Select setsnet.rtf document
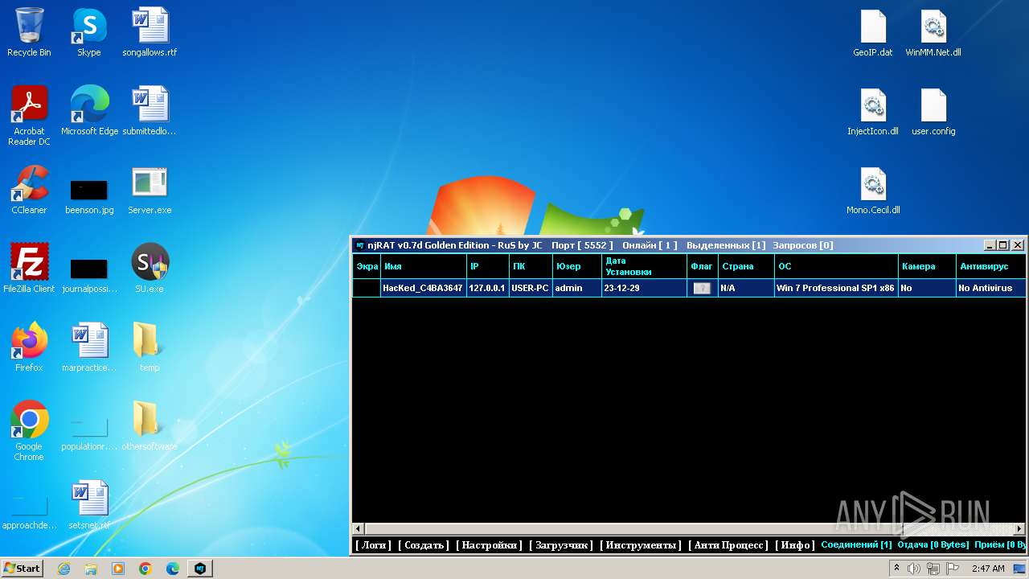The width and height of the screenshot is (1029, 579). [x=89, y=505]
